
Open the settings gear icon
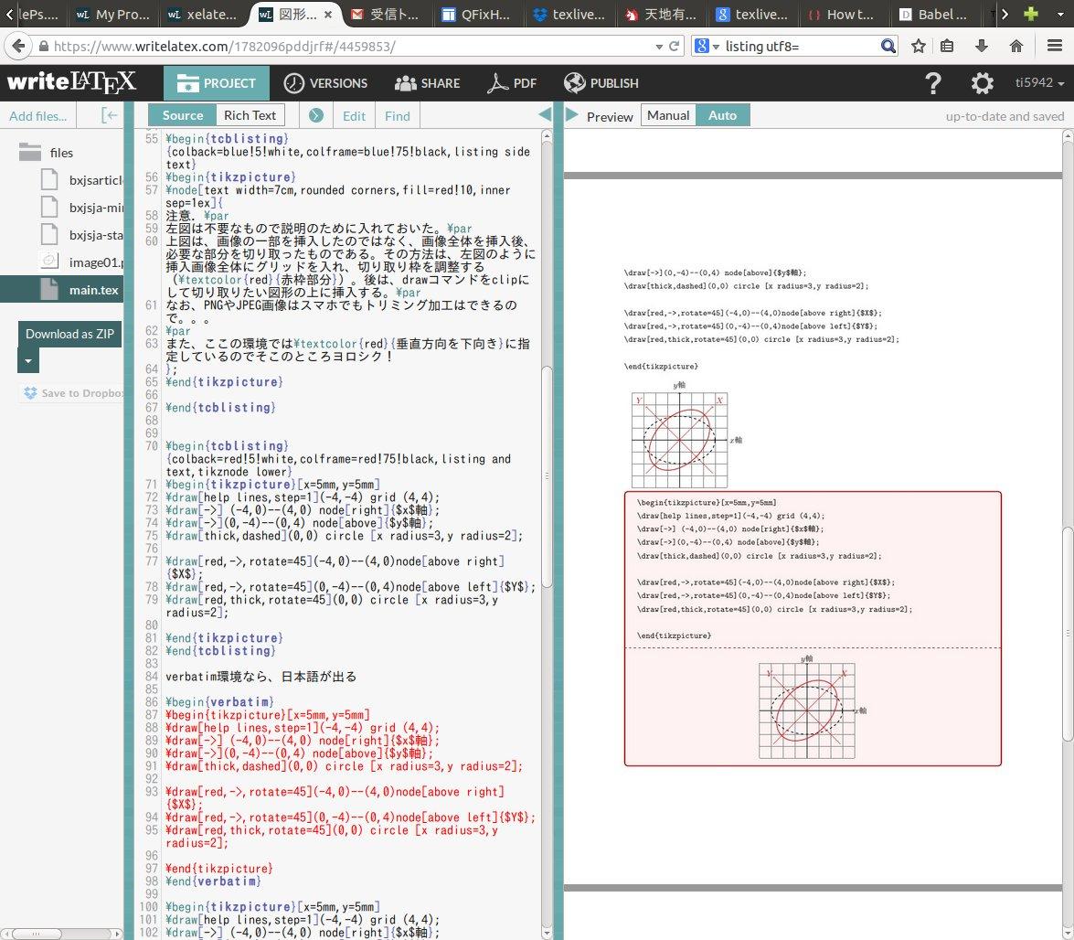983,83
